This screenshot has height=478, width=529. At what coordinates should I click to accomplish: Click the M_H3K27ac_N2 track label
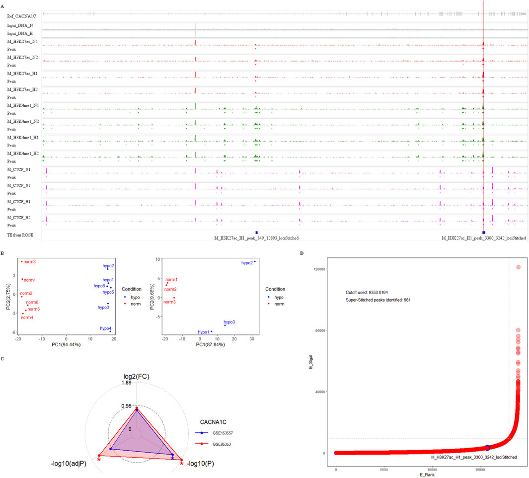tap(22, 57)
